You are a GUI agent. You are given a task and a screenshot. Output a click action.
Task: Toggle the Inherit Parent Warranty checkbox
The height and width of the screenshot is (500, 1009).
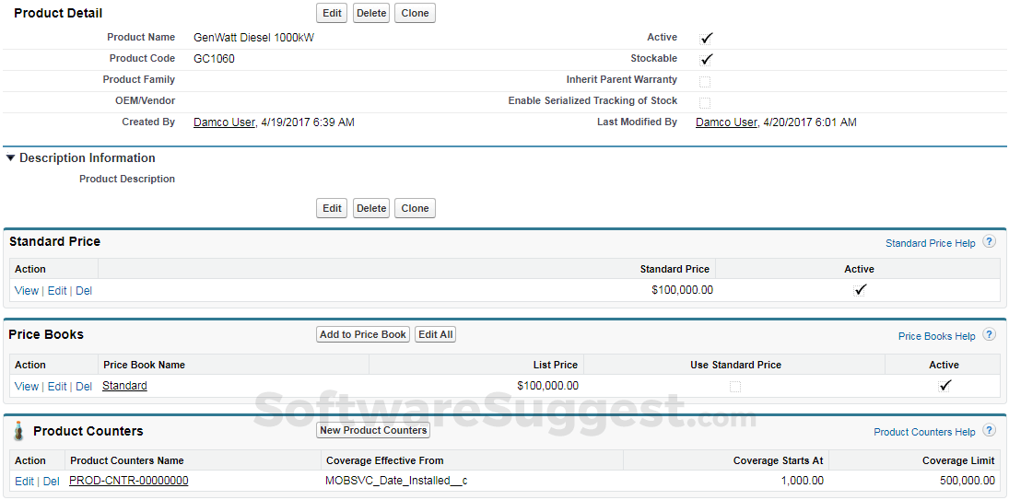705,81
